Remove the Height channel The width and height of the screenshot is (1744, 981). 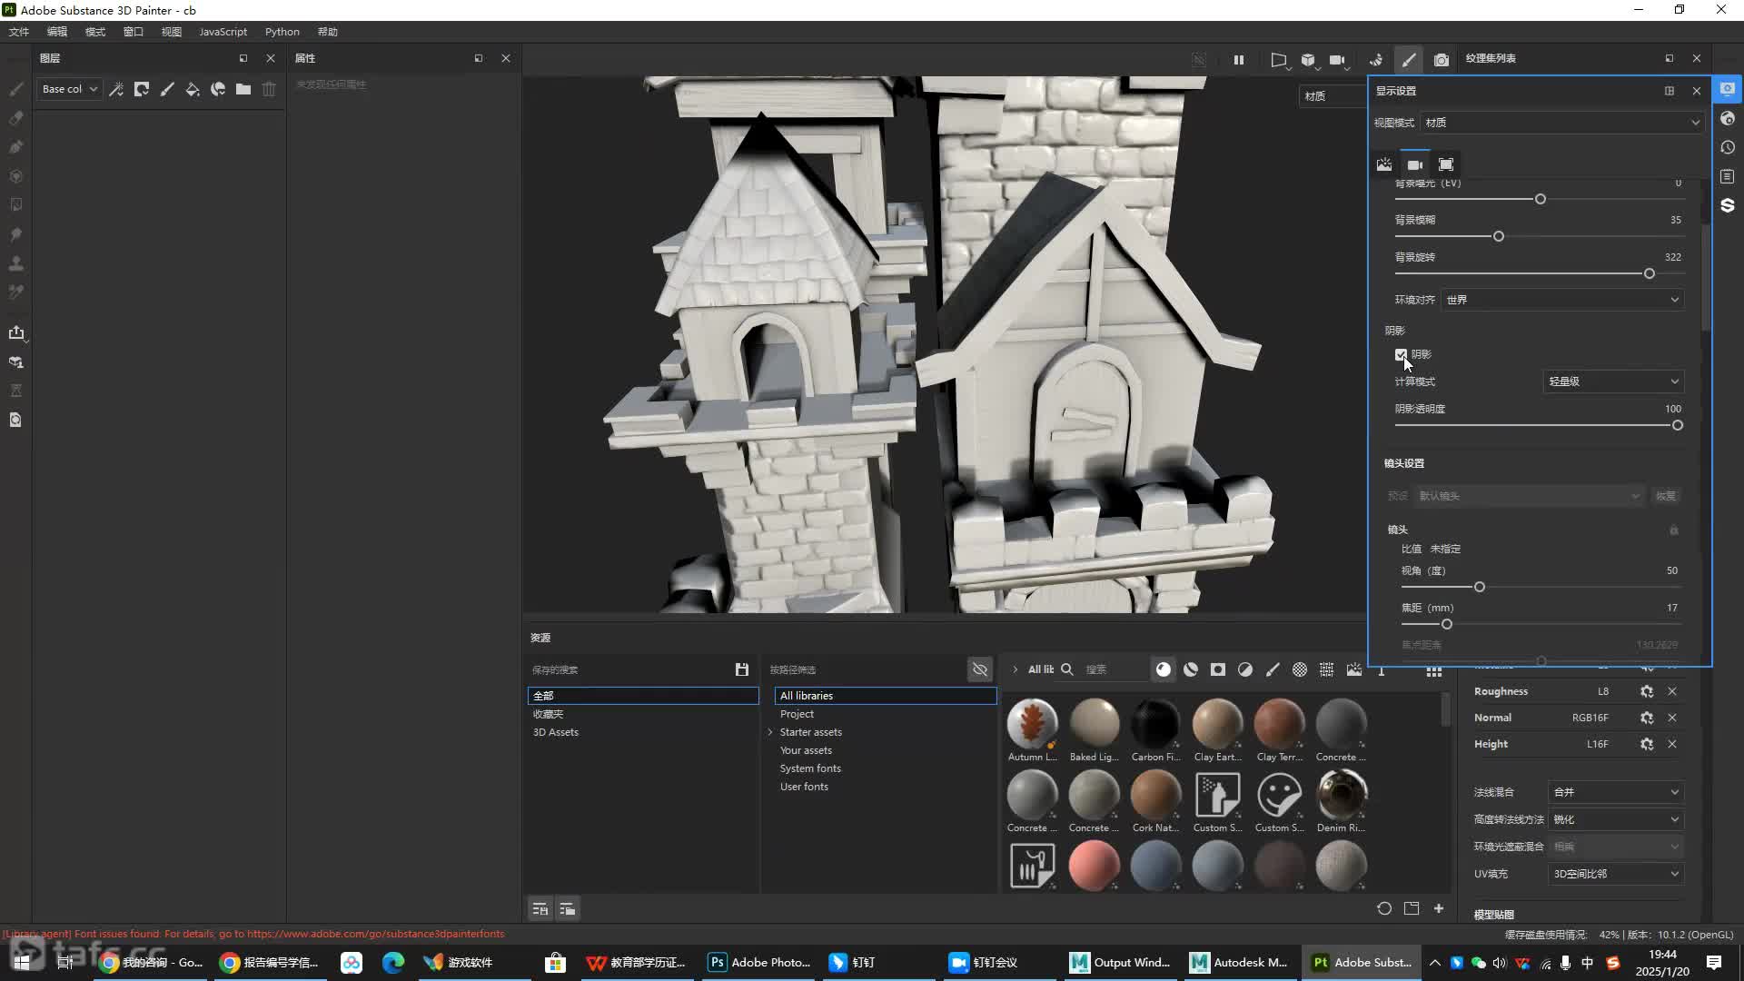(1672, 744)
